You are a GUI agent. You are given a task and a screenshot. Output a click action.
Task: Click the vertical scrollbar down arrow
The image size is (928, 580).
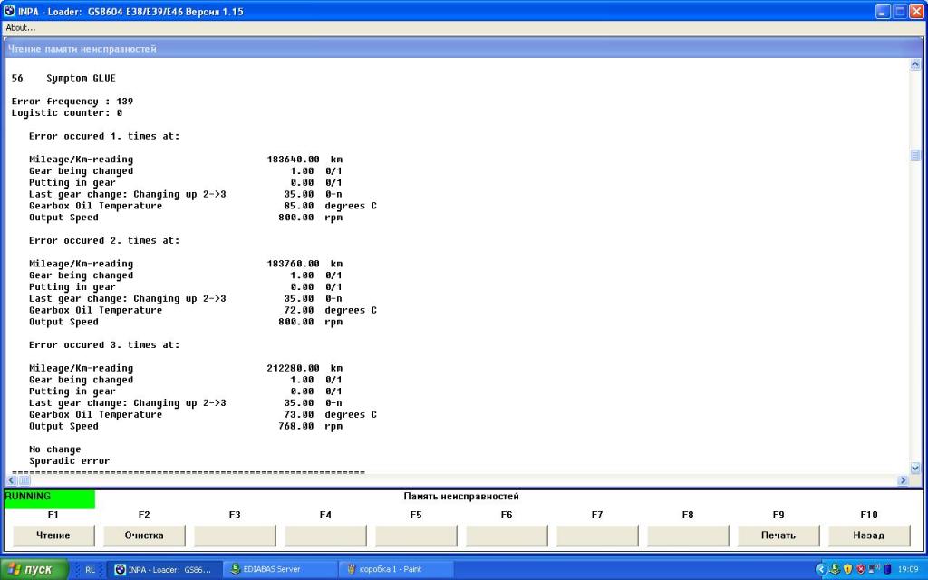pyautogui.click(x=915, y=469)
